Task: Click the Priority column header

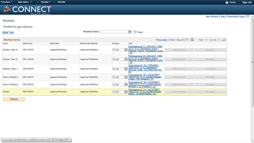Action: [115, 43]
